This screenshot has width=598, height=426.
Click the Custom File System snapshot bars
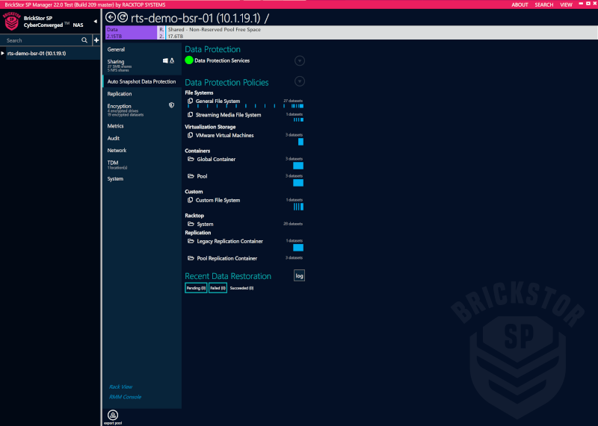tap(298, 207)
